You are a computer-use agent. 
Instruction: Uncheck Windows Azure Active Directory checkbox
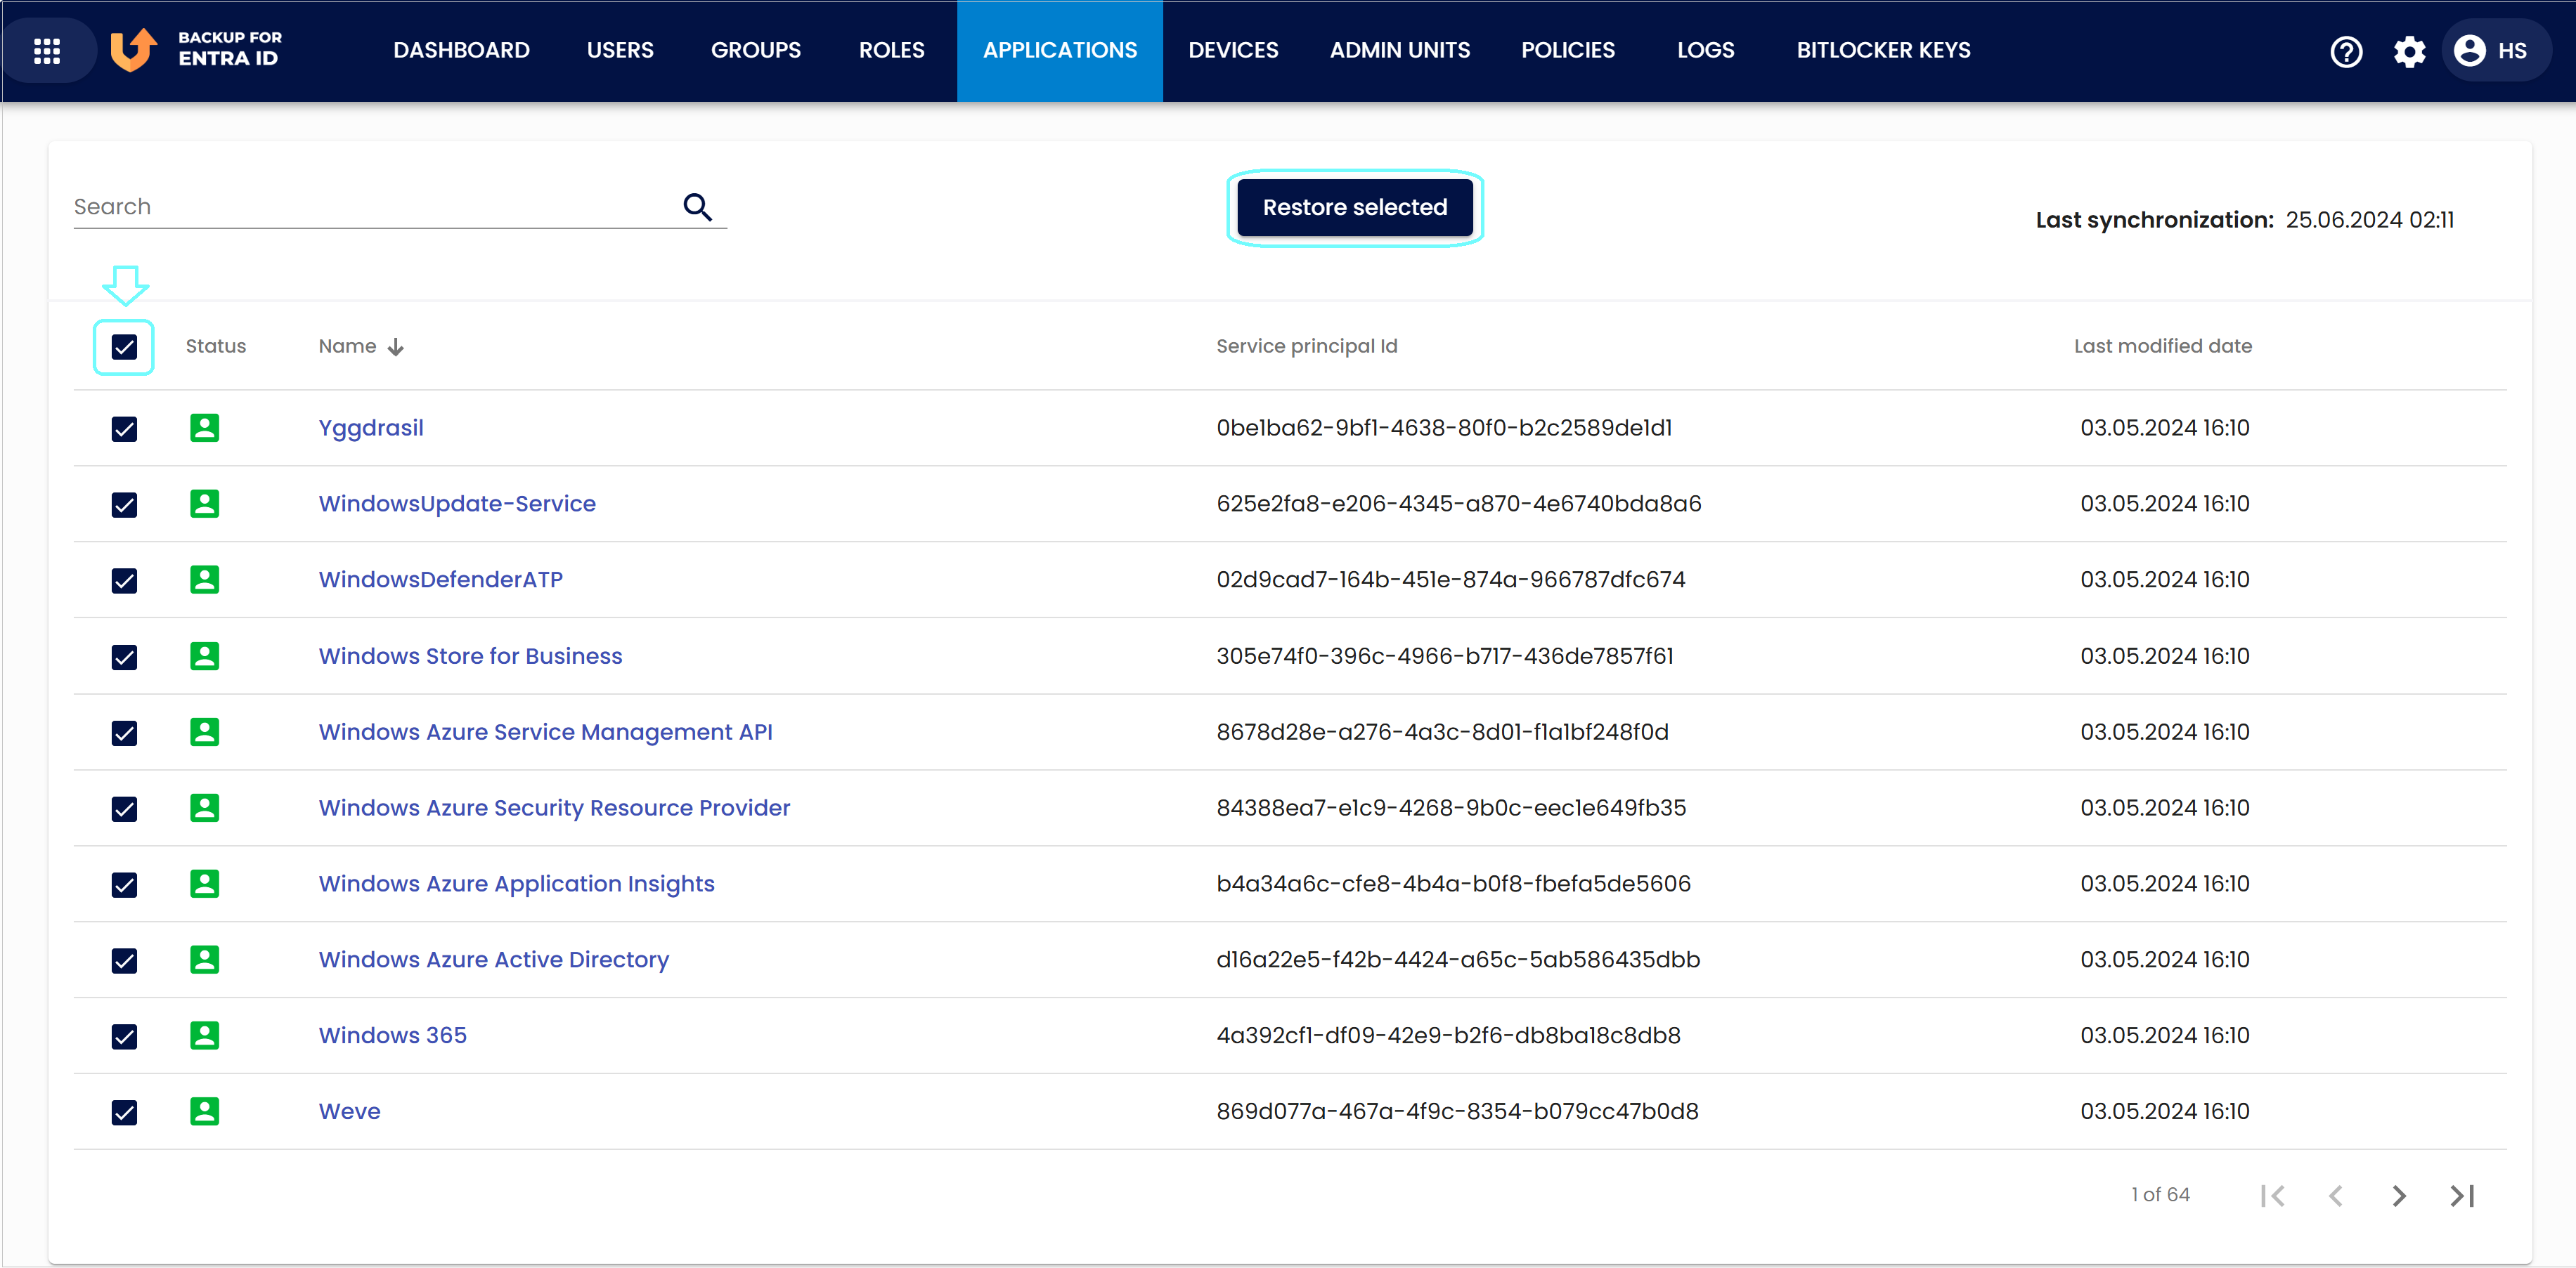(124, 960)
